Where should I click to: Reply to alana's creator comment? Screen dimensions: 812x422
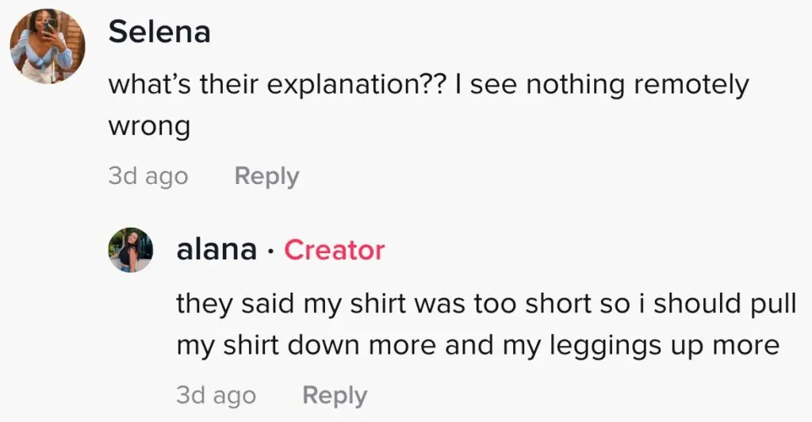(x=335, y=395)
